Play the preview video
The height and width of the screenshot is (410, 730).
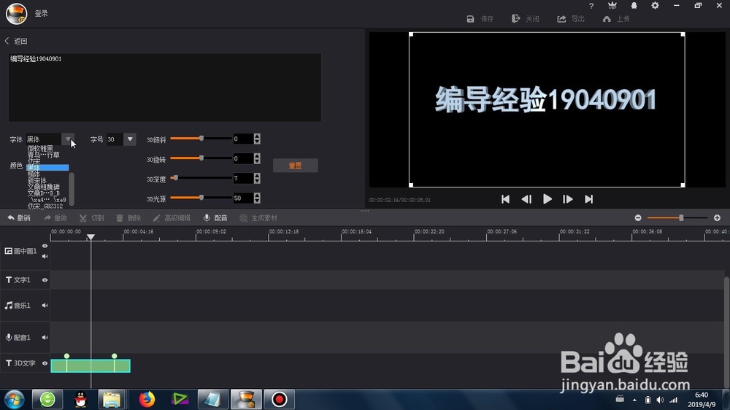point(547,199)
